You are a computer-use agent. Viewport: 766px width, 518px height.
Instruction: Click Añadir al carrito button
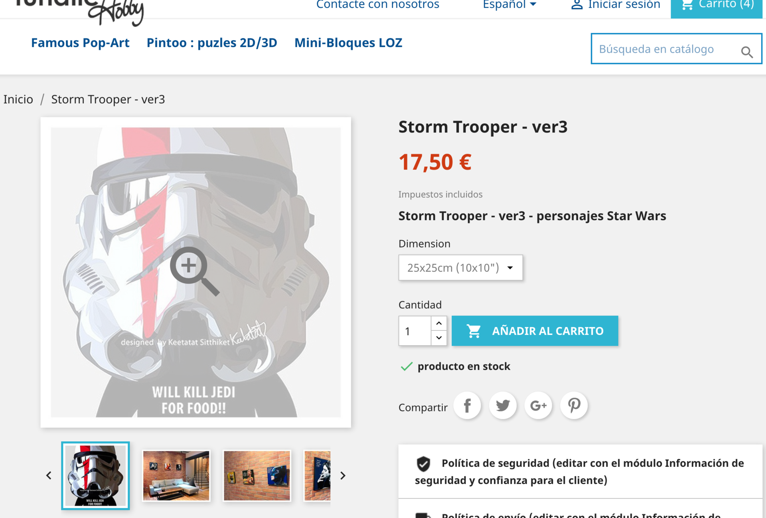535,331
